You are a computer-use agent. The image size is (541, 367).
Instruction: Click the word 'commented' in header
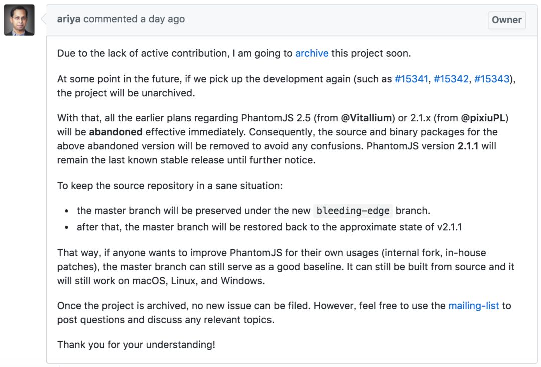(x=110, y=19)
